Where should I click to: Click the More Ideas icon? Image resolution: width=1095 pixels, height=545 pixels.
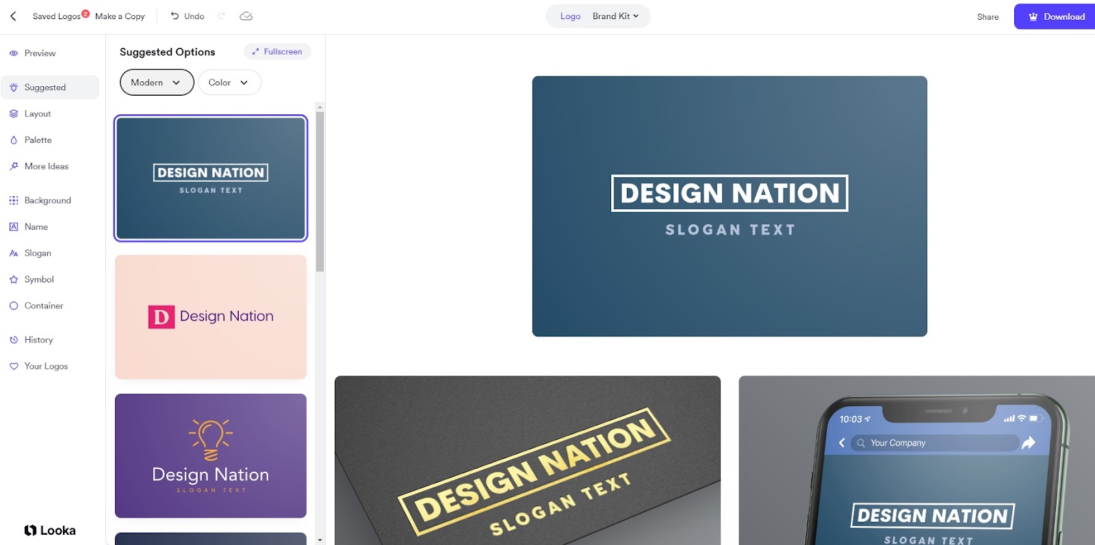14,166
